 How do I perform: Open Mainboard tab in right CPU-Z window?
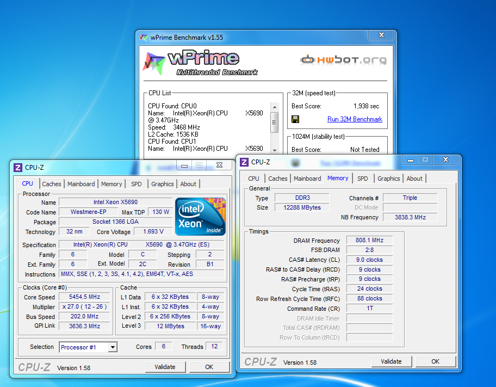coord(307,179)
